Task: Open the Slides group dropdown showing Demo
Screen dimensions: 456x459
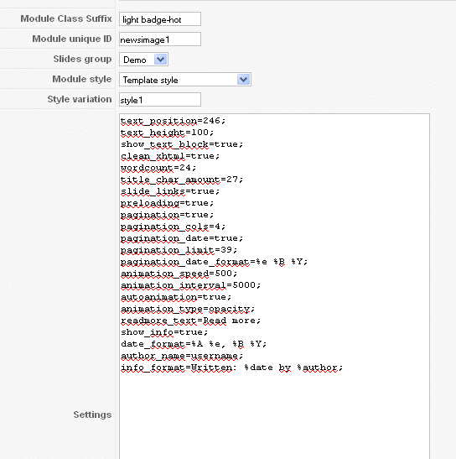Action: tap(143, 60)
